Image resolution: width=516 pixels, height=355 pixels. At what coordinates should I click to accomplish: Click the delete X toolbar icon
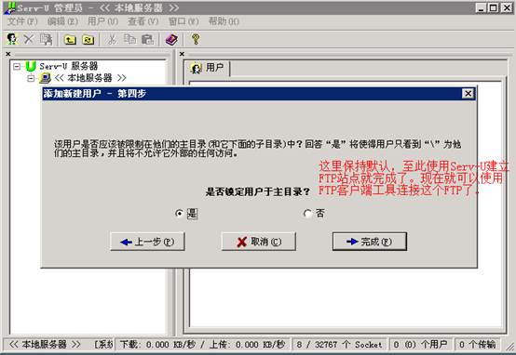click(29, 39)
